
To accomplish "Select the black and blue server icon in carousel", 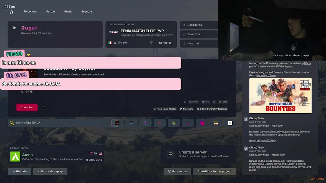I will click(131, 123).
